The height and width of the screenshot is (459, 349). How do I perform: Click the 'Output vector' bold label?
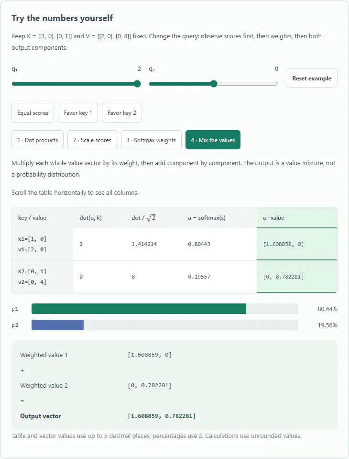click(41, 416)
